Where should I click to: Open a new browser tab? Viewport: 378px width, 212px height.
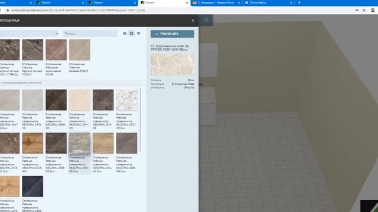pyautogui.click(x=299, y=2)
